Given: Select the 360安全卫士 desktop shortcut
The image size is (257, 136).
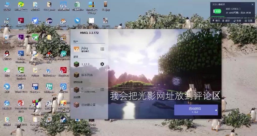Looking at the screenshot, I should [x=21, y=6].
